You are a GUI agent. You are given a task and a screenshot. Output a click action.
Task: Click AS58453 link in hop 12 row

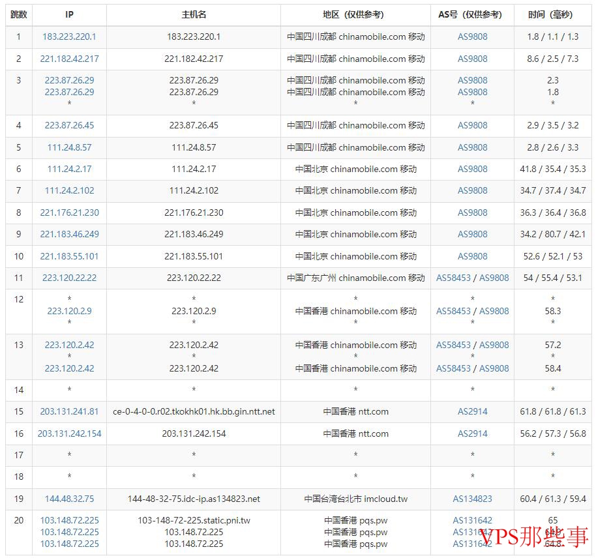(x=453, y=312)
